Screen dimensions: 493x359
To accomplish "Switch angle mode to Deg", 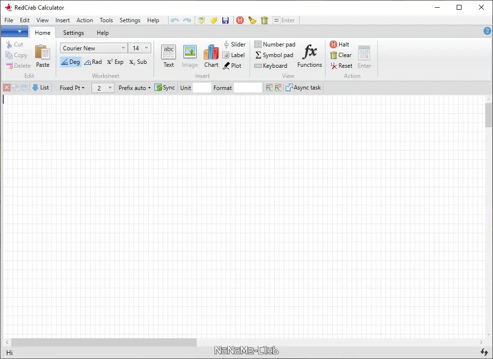I will click(x=70, y=62).
